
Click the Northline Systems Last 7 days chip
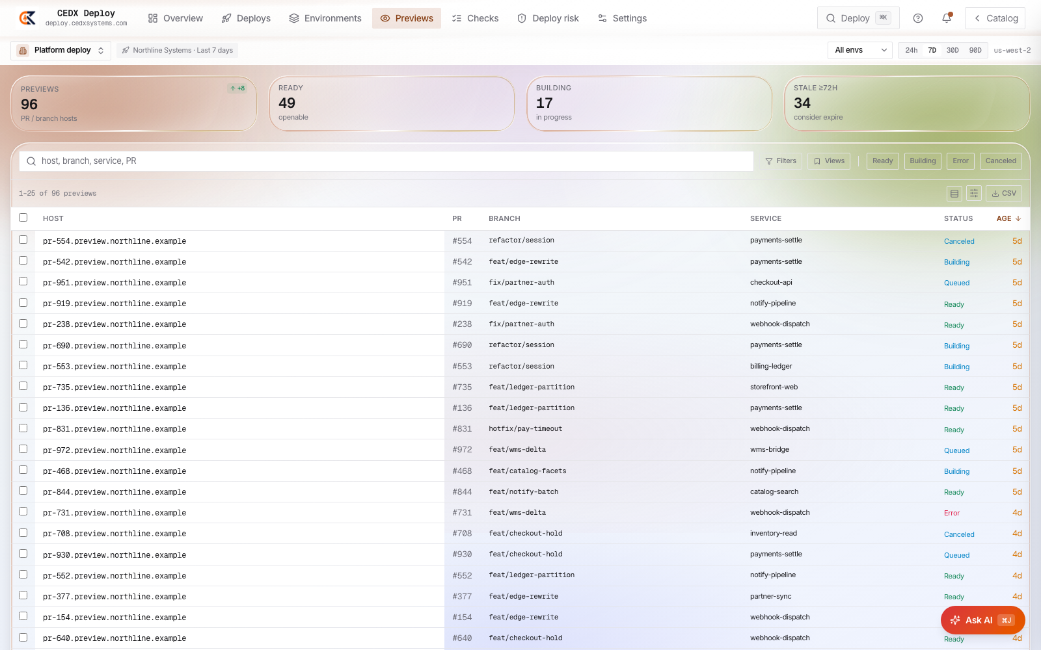177,50
